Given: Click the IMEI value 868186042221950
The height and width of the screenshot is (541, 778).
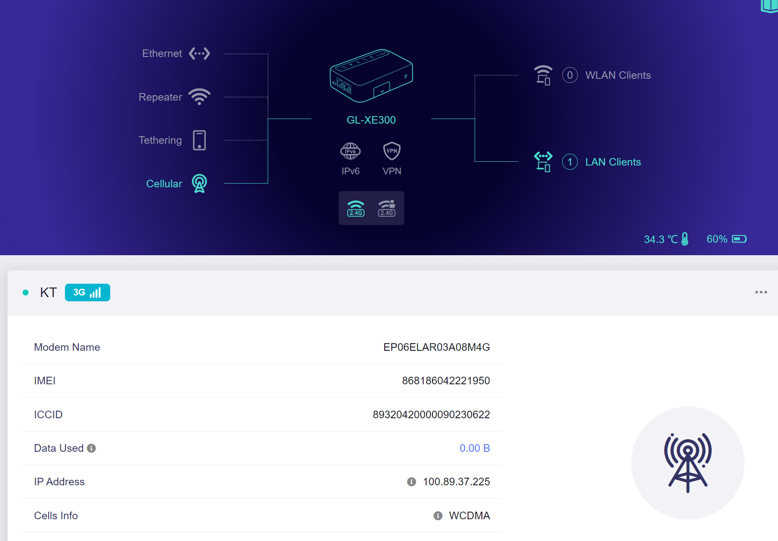Looking at the screenshot, I should coord(446,381).
